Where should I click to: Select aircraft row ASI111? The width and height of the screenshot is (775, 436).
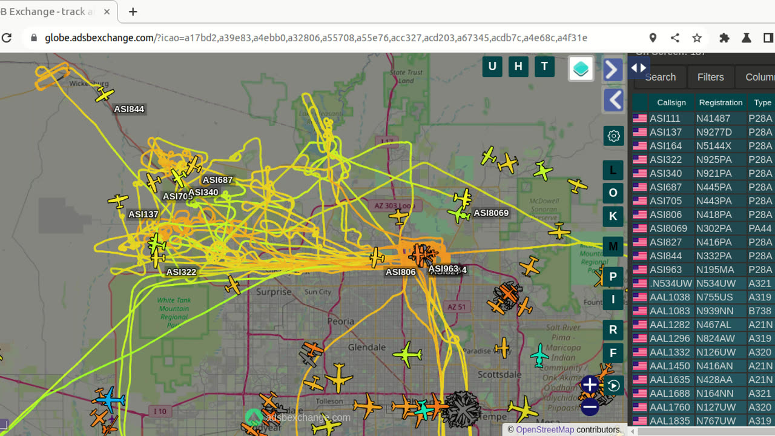click(703, 118)
